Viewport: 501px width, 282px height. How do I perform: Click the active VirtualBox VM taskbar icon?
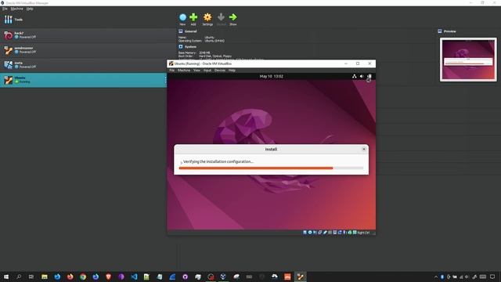(300, 277)
